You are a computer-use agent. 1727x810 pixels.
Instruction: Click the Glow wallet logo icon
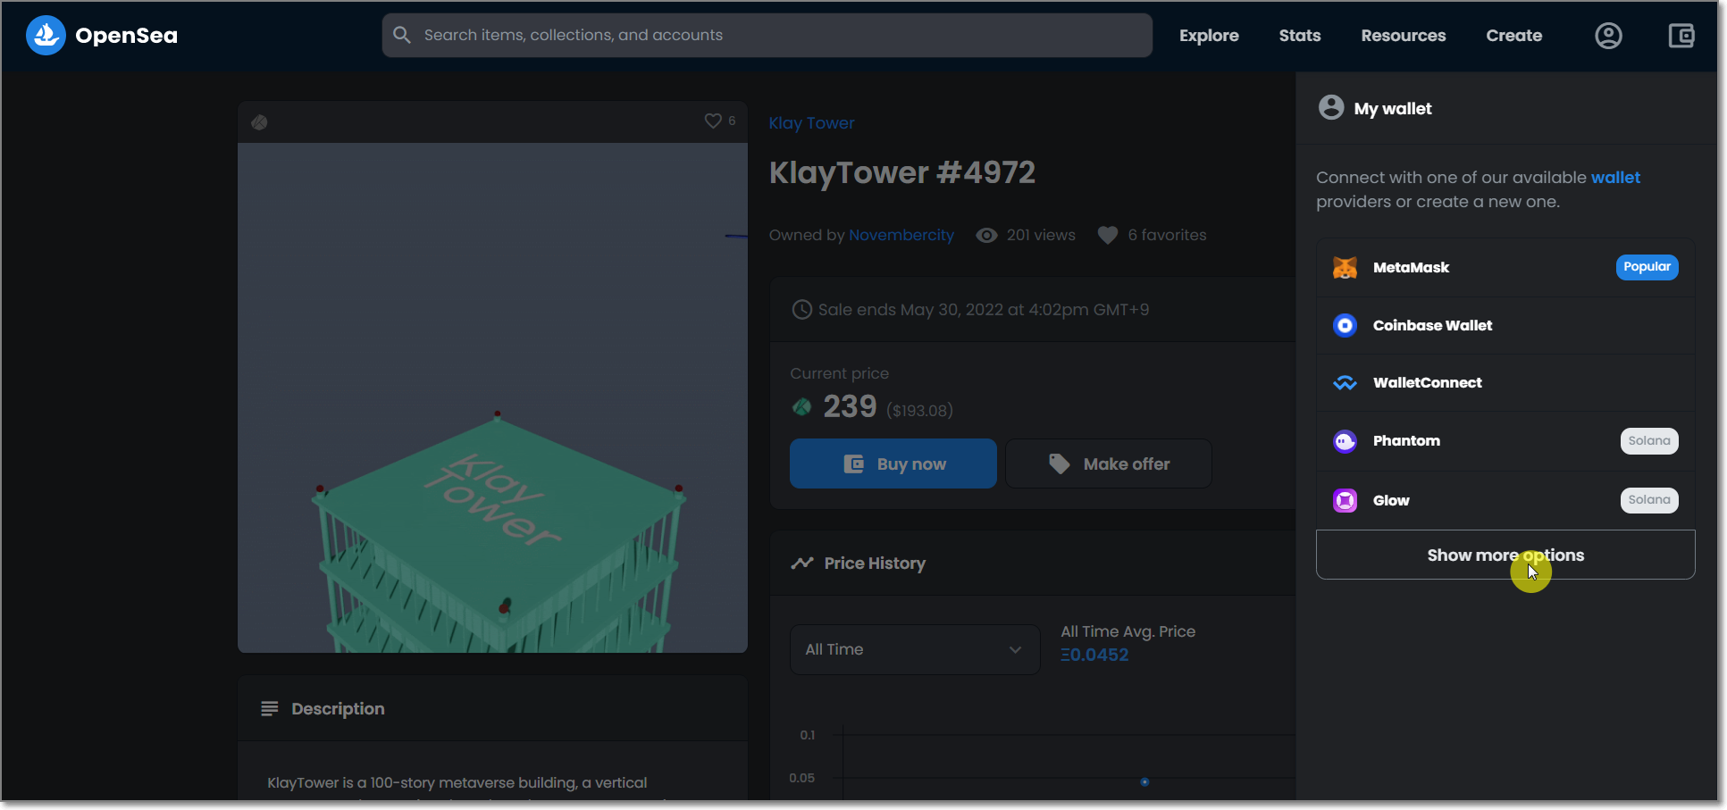click(1345, 500)
